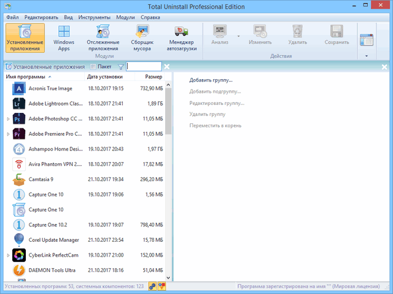Expand the CyberLink PerfectCam entry
Screen dimensions: 393x294
coord(8,254)
